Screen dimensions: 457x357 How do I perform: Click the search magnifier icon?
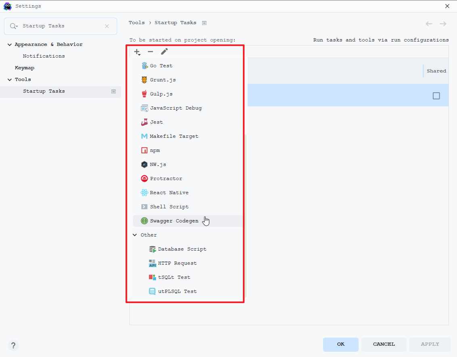[13, 26]
